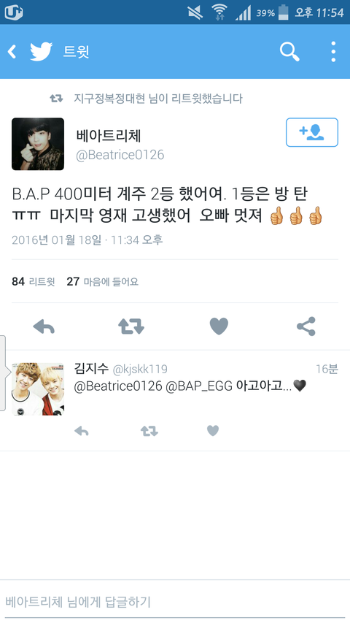Image resolution: width=350 pixels, height=623 pixels.
Task: Like 김지수's reply with heart
Action: pos(213,431)
